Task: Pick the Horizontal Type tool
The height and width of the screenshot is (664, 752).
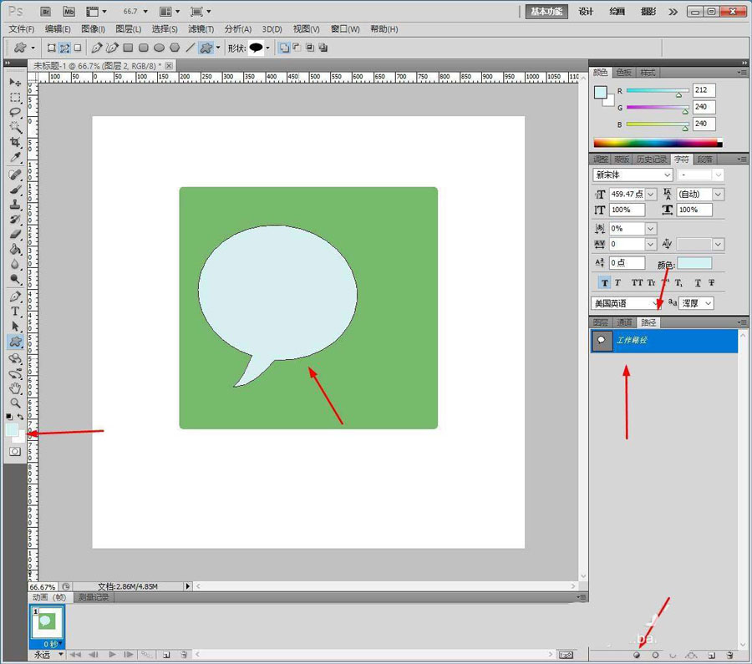Action: (15, 311)
